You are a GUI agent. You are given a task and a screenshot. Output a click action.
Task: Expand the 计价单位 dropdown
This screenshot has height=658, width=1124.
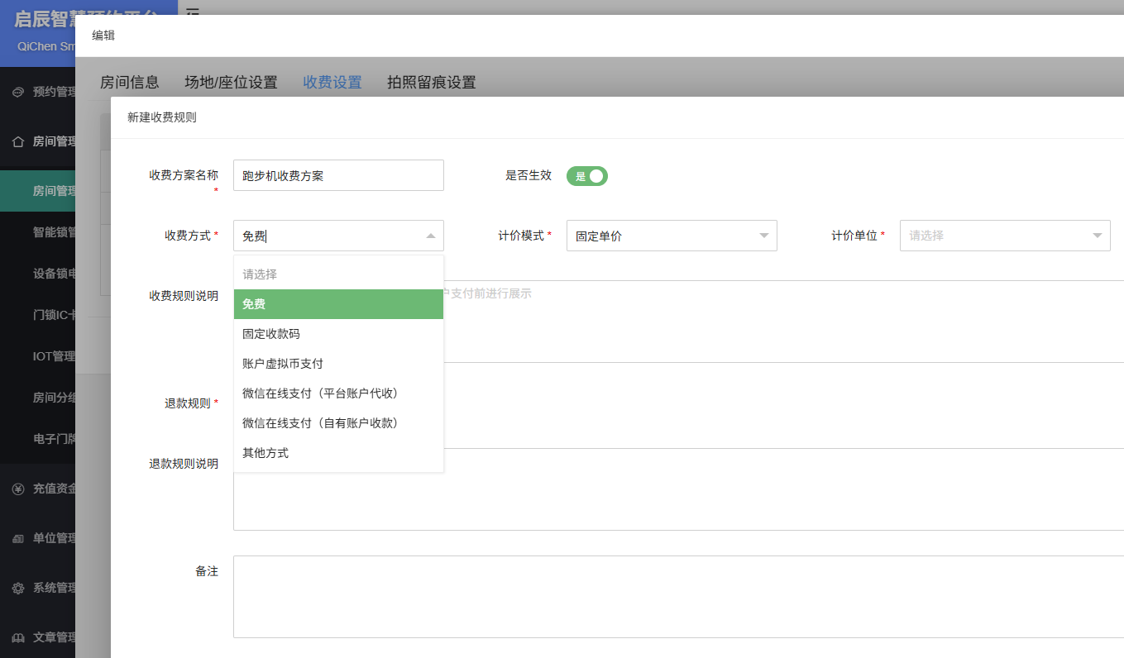click(1004, 236)
